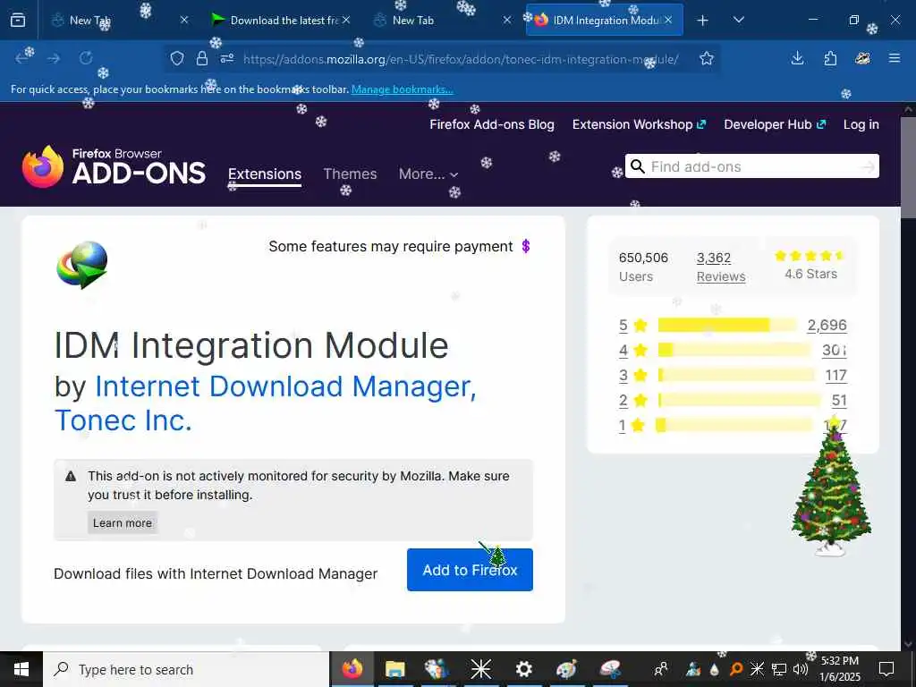The image size is (916, 687).
Task: Click the tracking protection shield icon
Action: (177, 58)
